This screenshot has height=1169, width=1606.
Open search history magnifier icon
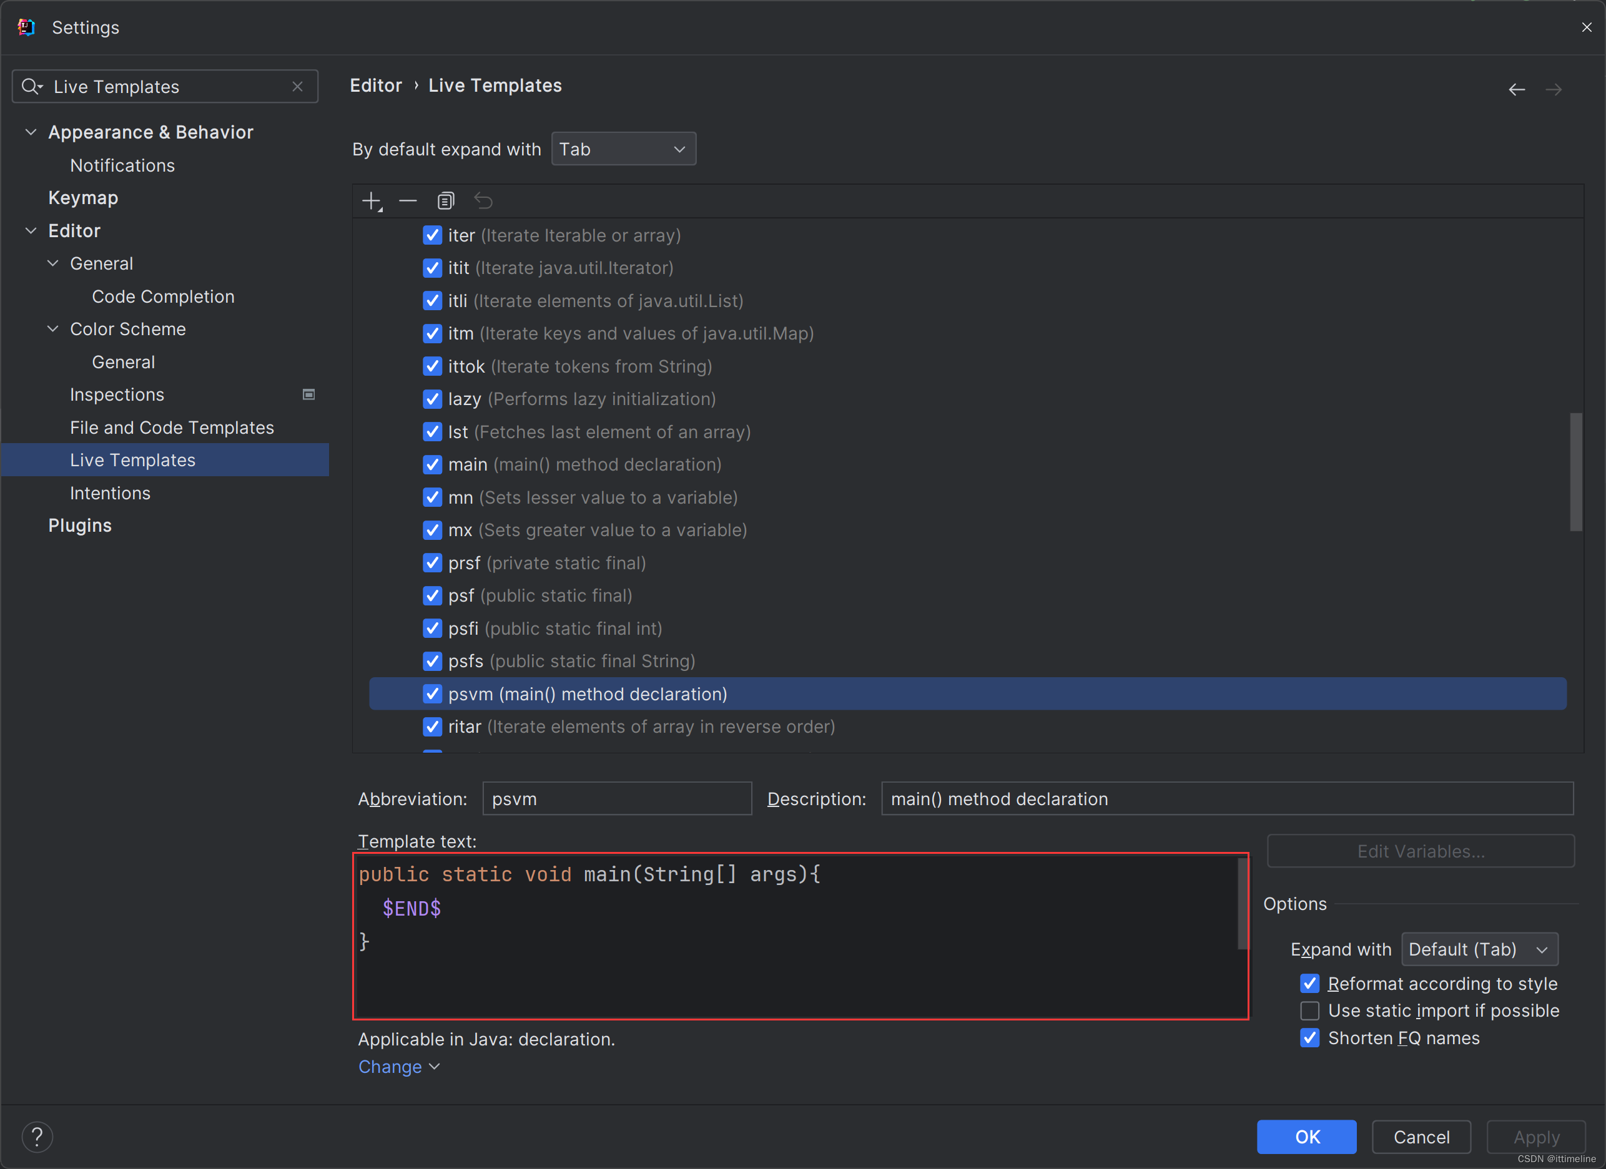click(x=32, y=86)
